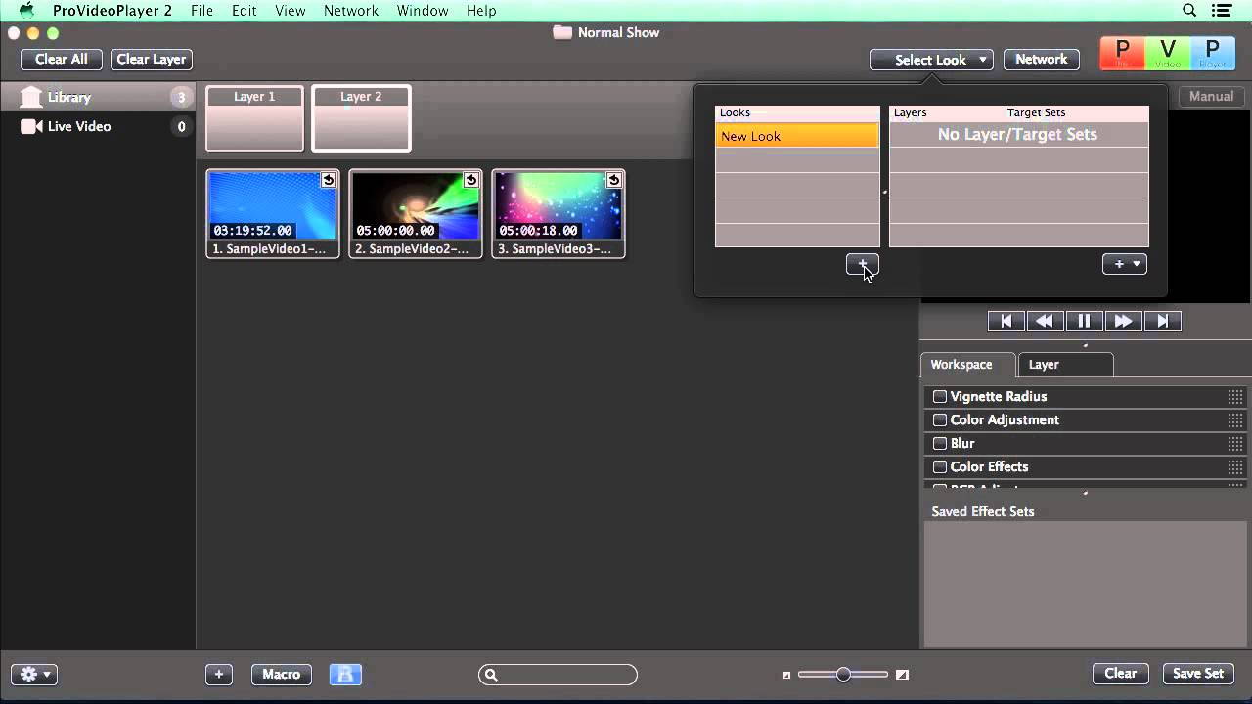Click the Network toolbar button
The height and width of the screenshot is (704, 1252).
tap(1042, 60)
